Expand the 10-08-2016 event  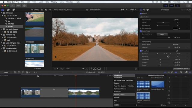[x=2, y=32]
